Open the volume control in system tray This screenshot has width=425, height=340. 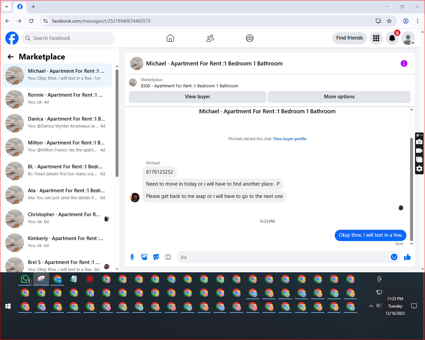pyautogui.click(x=379, y=306)
